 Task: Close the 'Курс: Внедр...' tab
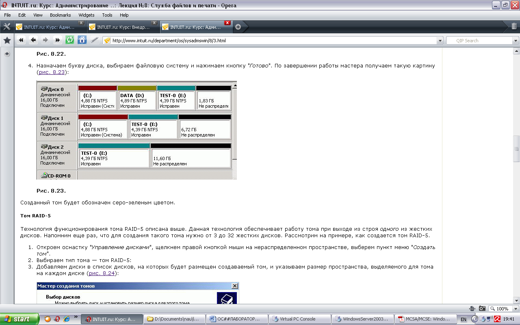click(154, 23)
